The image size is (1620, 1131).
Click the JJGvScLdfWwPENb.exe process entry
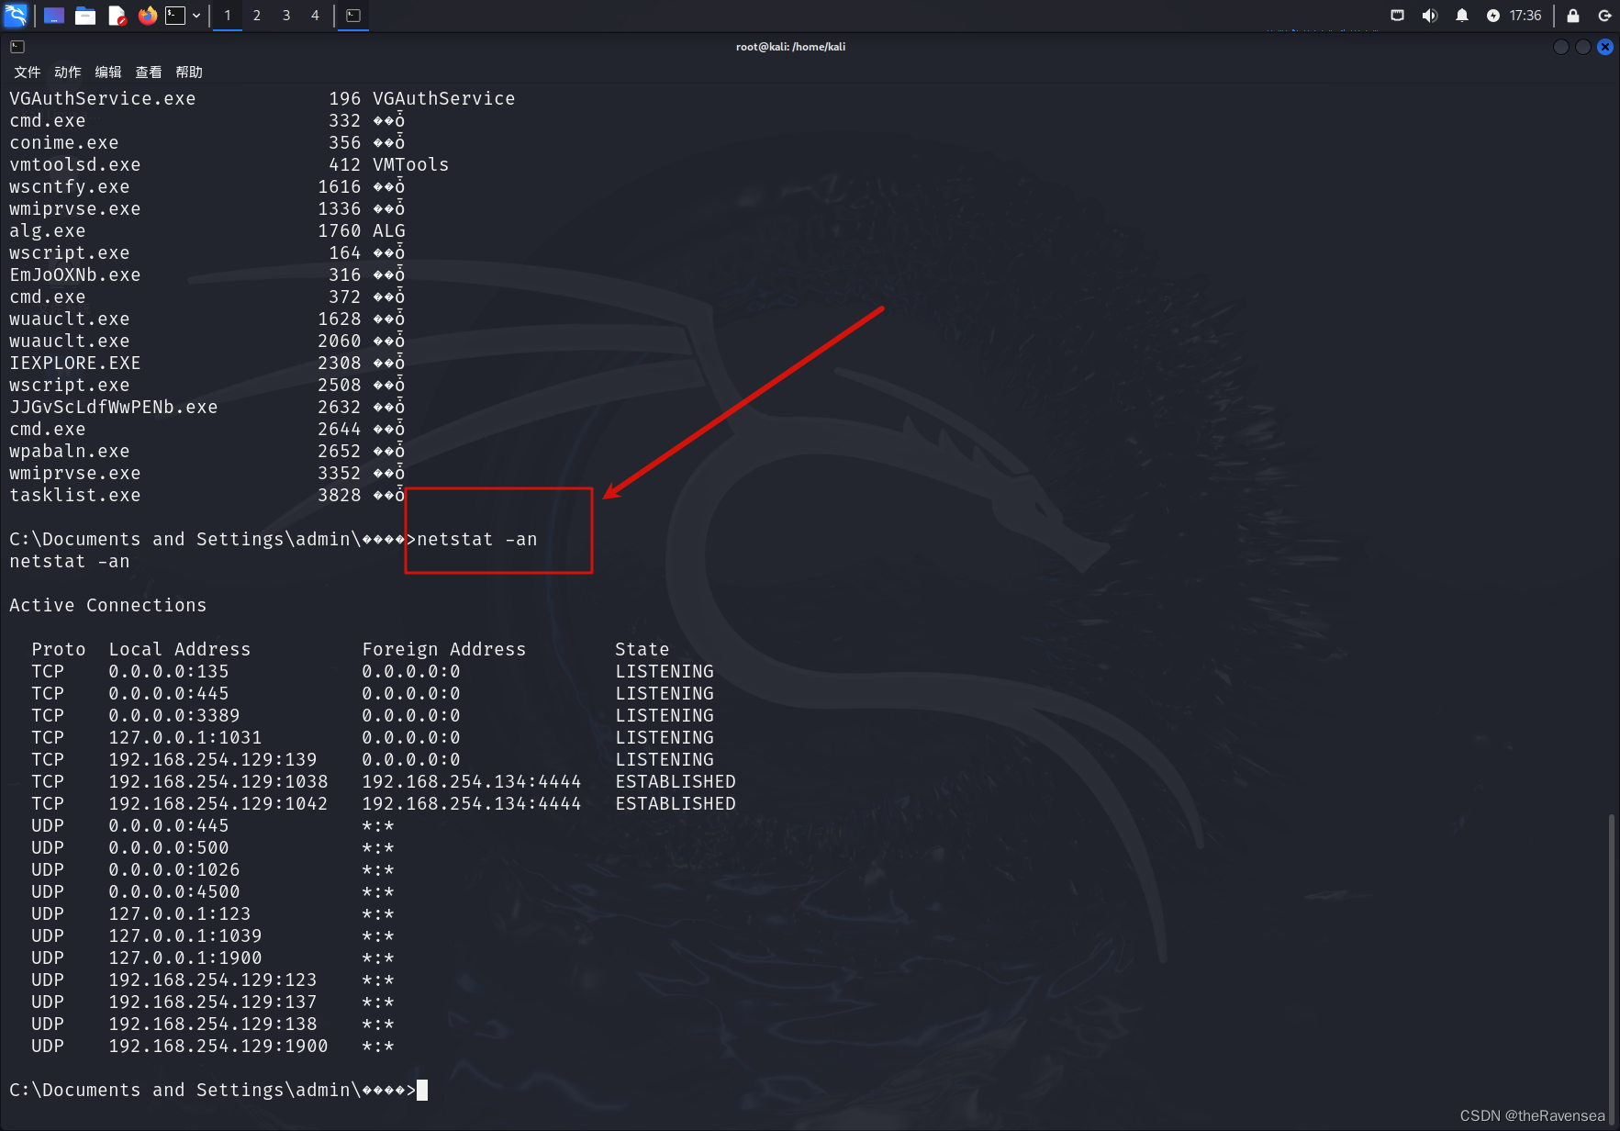tap(114, 407)
